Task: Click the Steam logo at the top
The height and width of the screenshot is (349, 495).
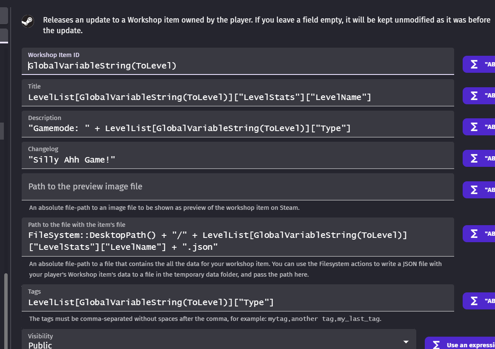Action: point(28,22)
